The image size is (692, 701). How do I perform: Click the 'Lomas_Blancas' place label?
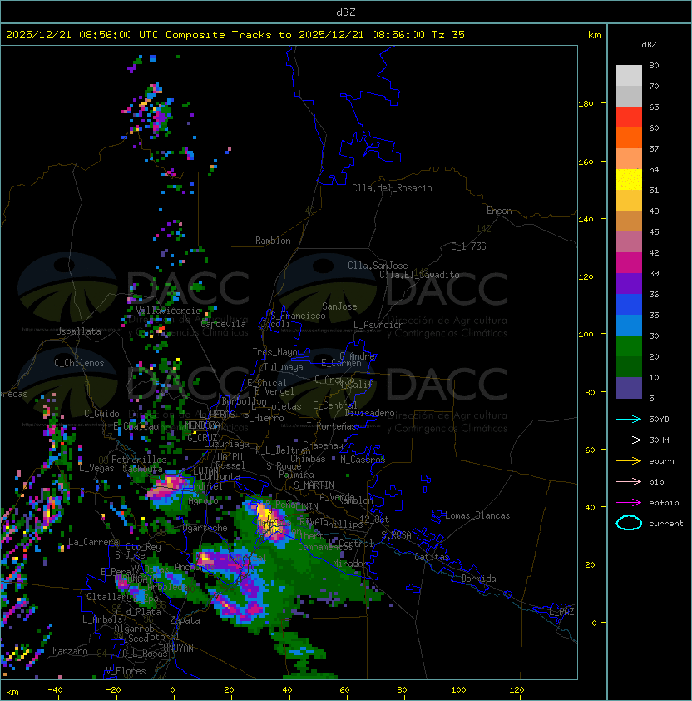[477, 515]
